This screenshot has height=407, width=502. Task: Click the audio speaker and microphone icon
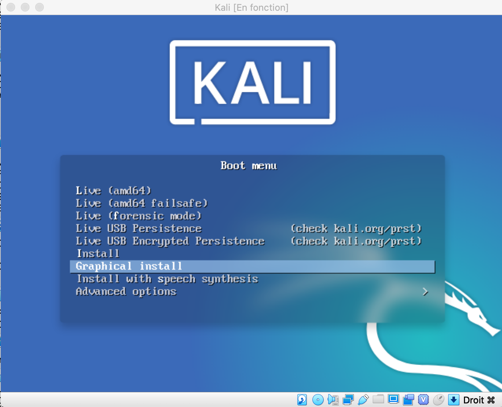(x=333, y=399)
